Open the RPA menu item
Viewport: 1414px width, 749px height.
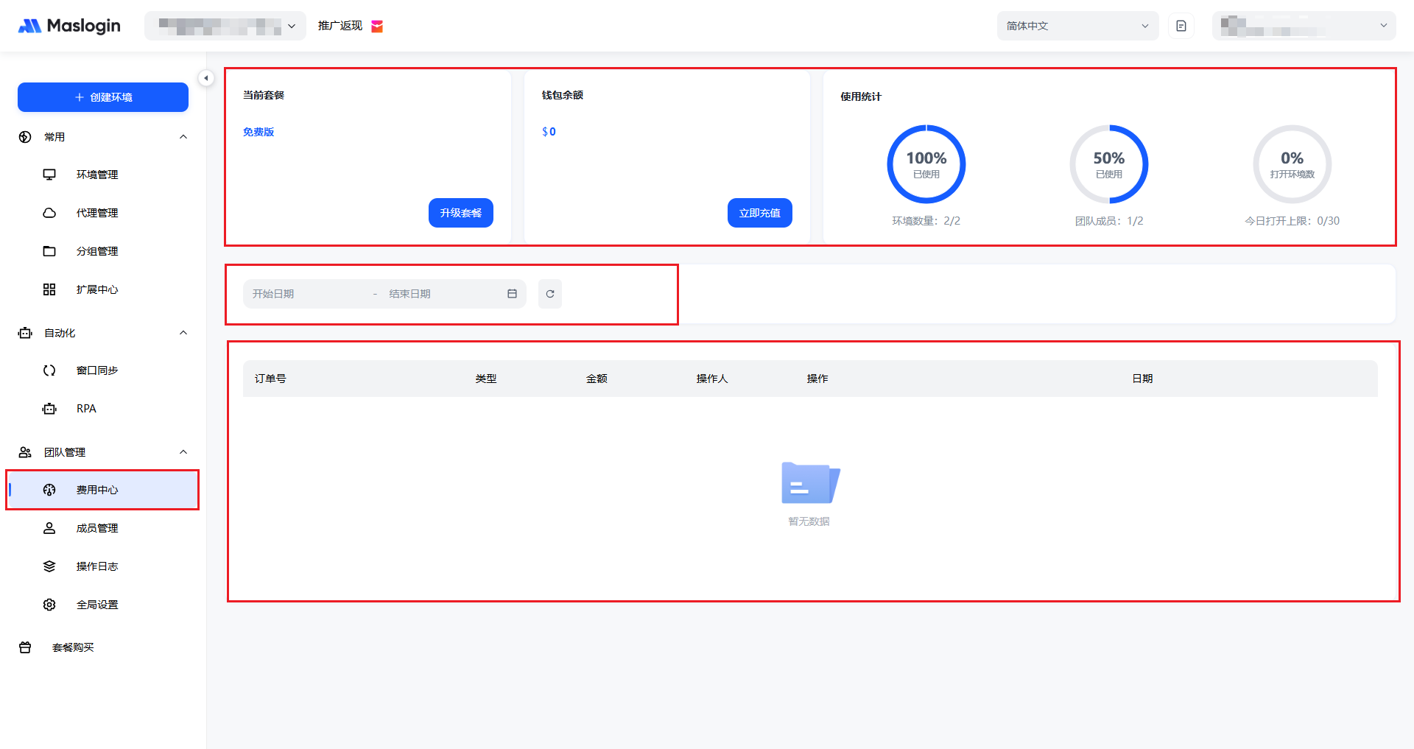(86, 409)
